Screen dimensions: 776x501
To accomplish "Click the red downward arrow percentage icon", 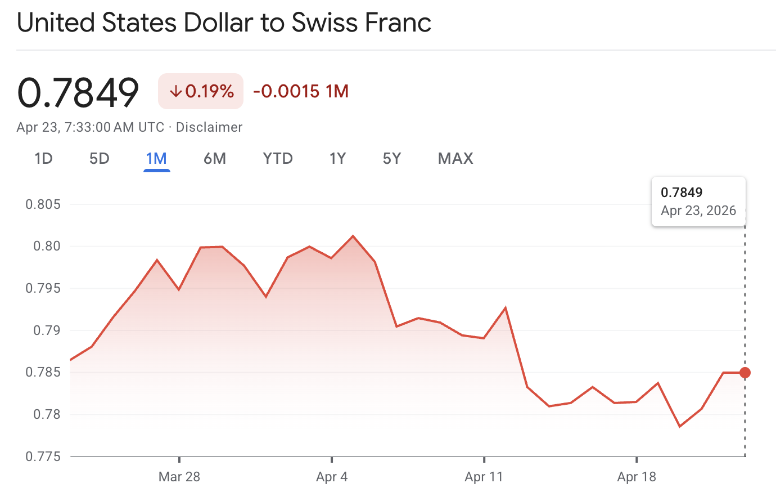I will coord(176,90).
